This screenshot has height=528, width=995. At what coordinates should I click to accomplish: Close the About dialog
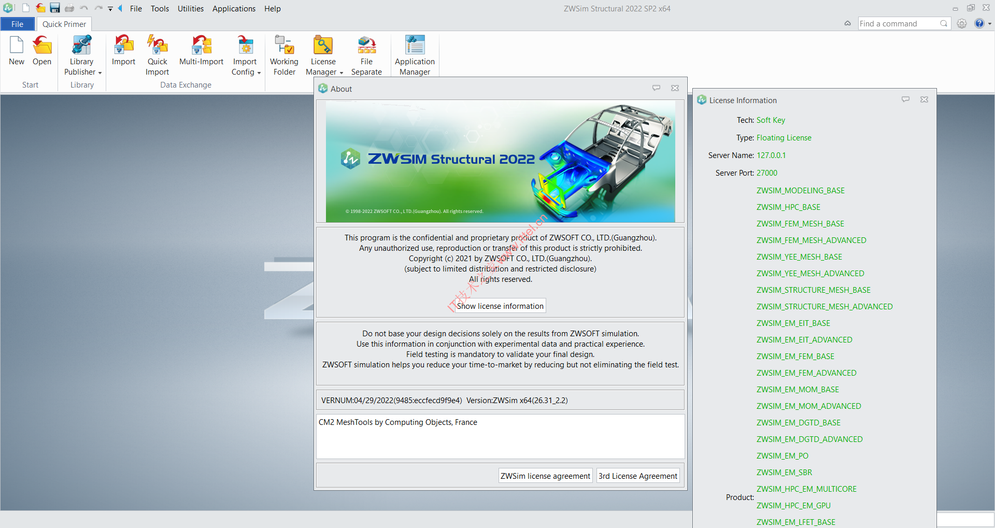675,88
